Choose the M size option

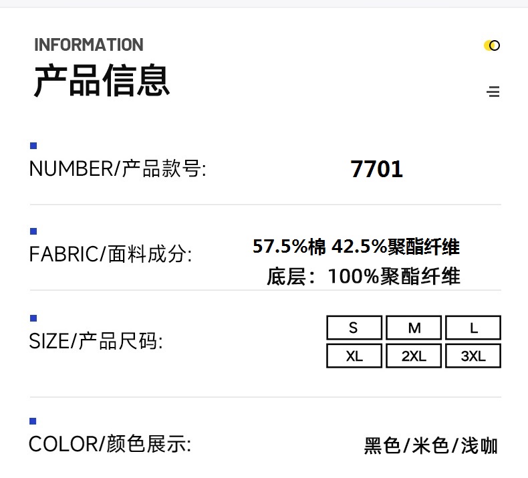(414, 328)
